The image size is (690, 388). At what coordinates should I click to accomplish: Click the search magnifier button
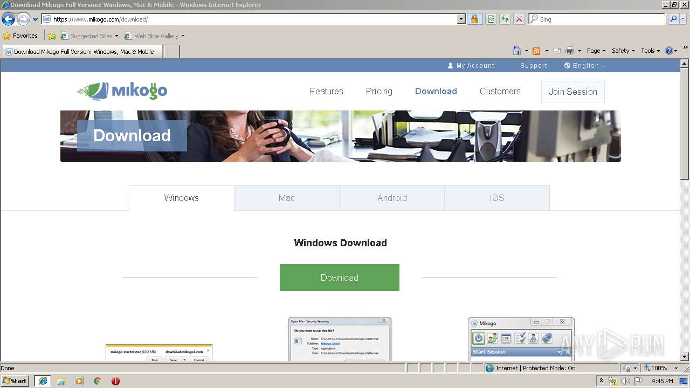click(x=673, y=19)
